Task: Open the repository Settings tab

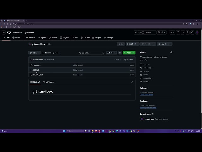Action: (x=109, y=38)
